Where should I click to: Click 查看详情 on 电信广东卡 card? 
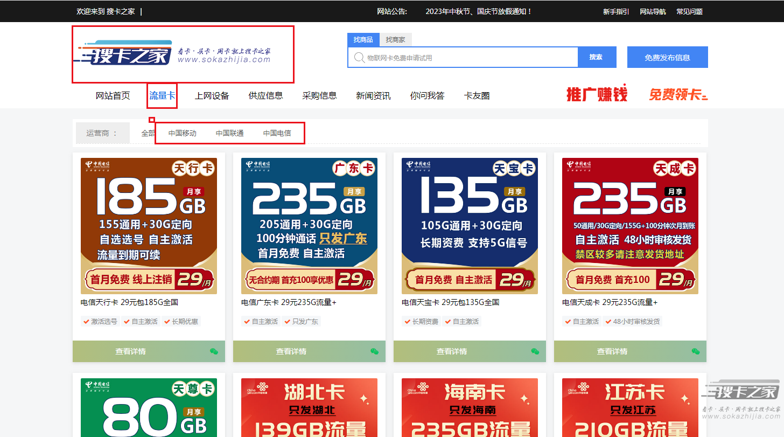[291, 351]
